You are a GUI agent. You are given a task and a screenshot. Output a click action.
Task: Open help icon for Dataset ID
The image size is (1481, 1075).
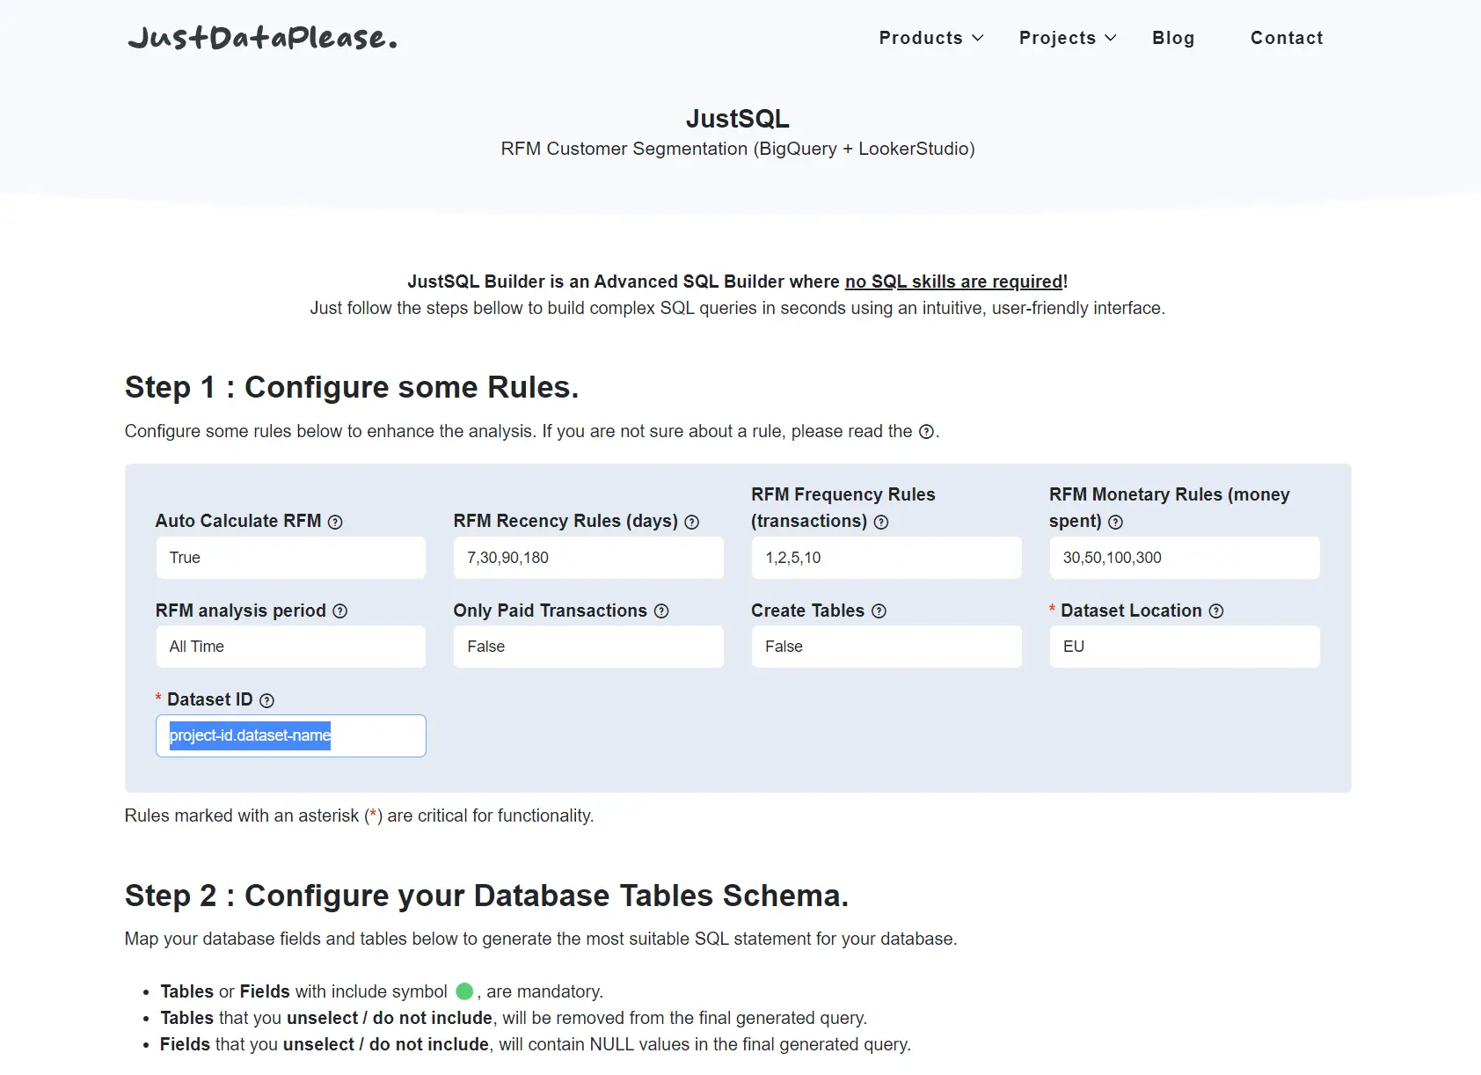267,700
